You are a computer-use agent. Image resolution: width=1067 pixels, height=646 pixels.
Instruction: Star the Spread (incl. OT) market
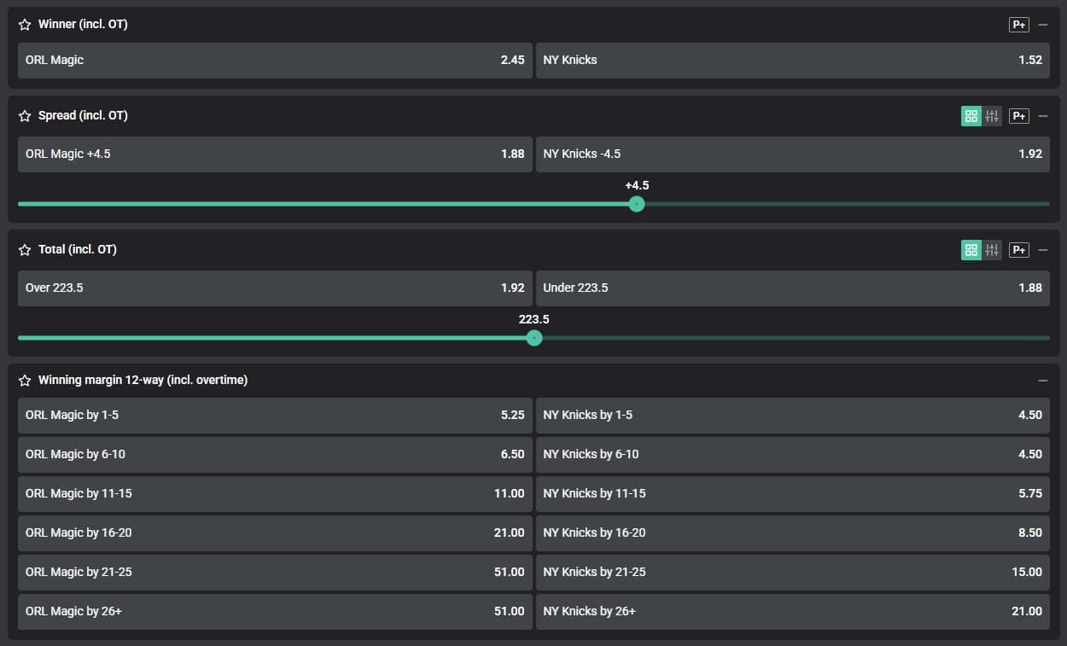coord(25,116)
